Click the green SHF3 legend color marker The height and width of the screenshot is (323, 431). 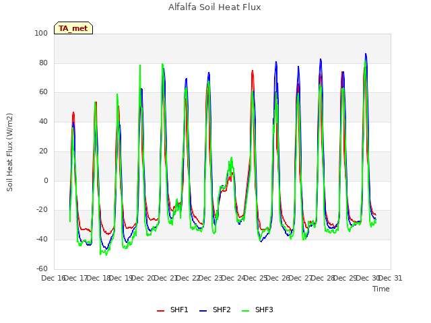pyautogui.click(x=245, y=311)
